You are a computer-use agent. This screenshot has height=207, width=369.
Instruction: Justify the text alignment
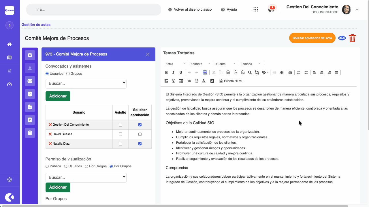pos(336,72)
